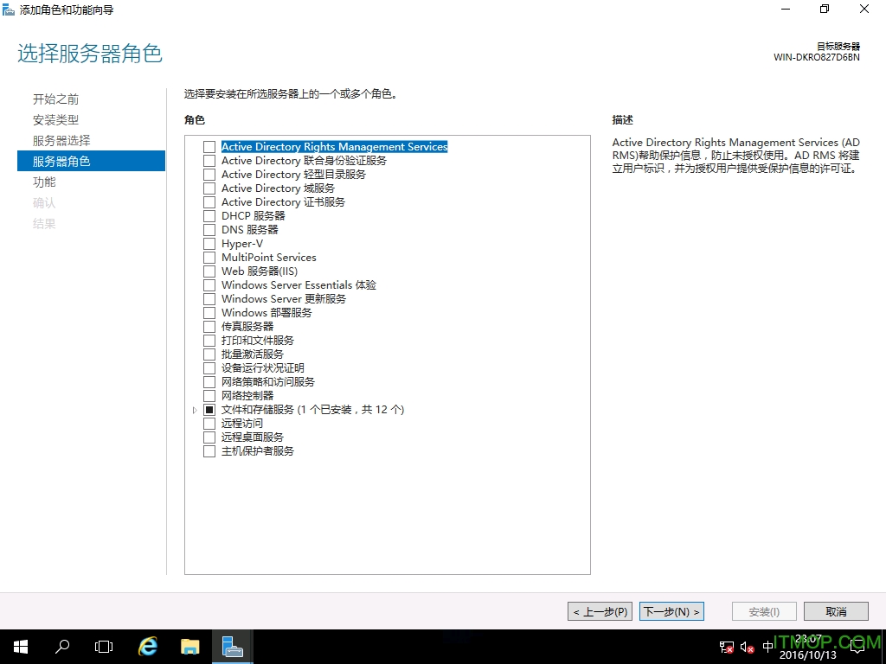The image size is (886, 664).
Task: Check the Active Directory Rights Management Services role
Action: 209,146
